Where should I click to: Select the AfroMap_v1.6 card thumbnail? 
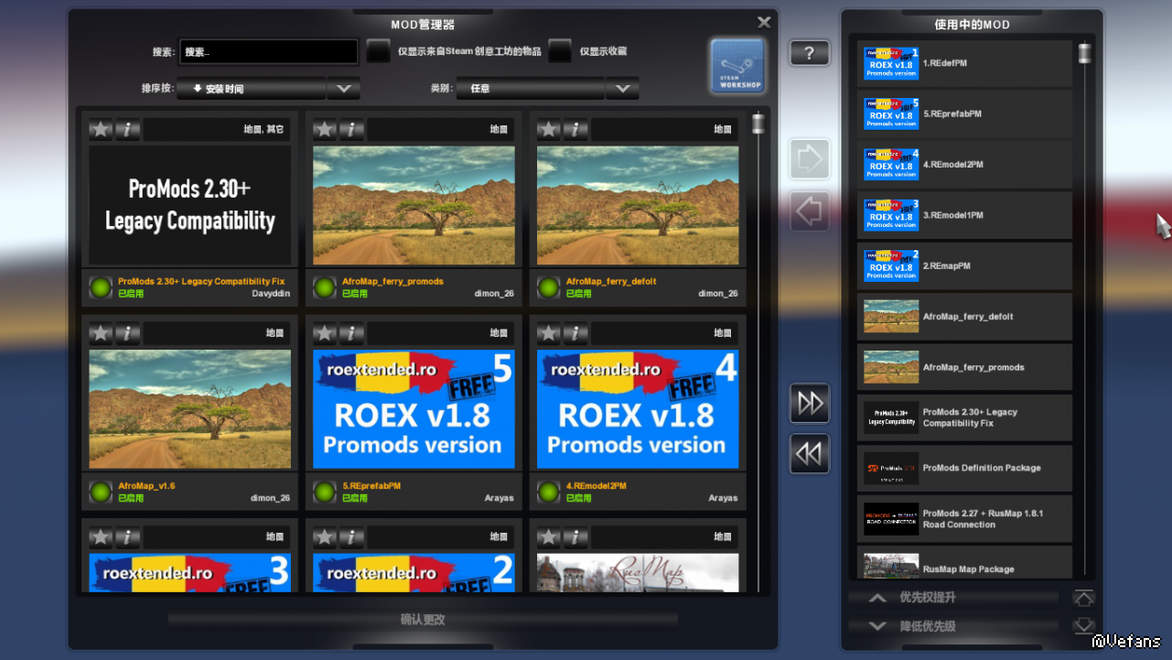189,409
